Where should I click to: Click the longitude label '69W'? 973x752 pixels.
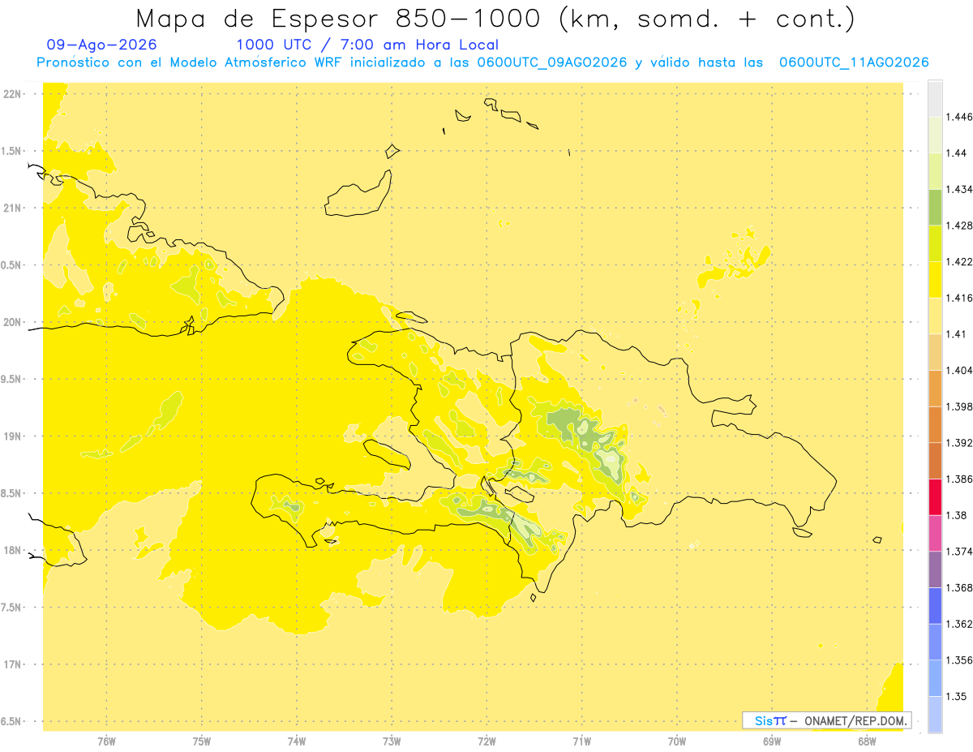771,741
